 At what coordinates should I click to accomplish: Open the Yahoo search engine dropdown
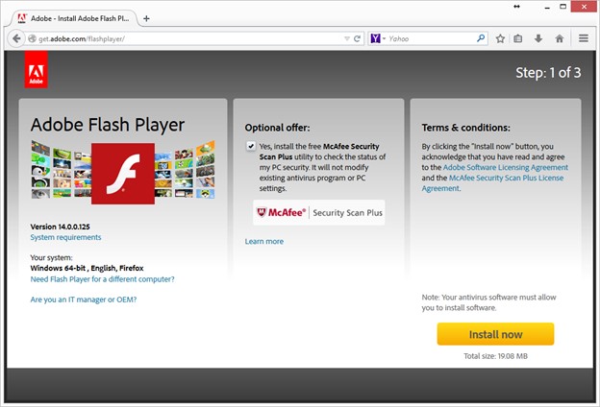377,39
